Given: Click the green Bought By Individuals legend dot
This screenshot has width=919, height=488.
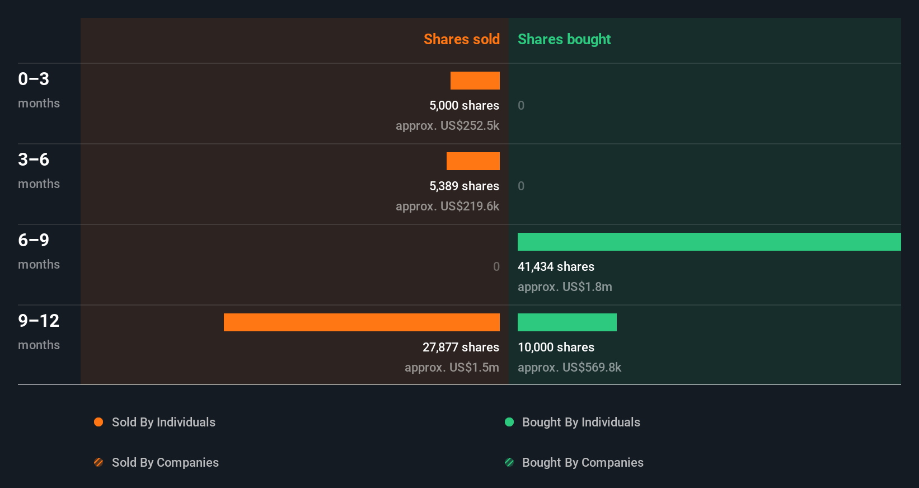Looking at the screenshot, I should (509, 422).
